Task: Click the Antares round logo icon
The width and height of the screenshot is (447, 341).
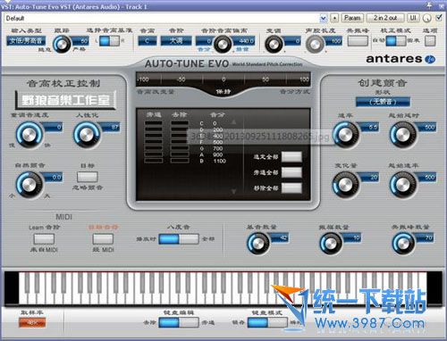Action: coord(430,59)
